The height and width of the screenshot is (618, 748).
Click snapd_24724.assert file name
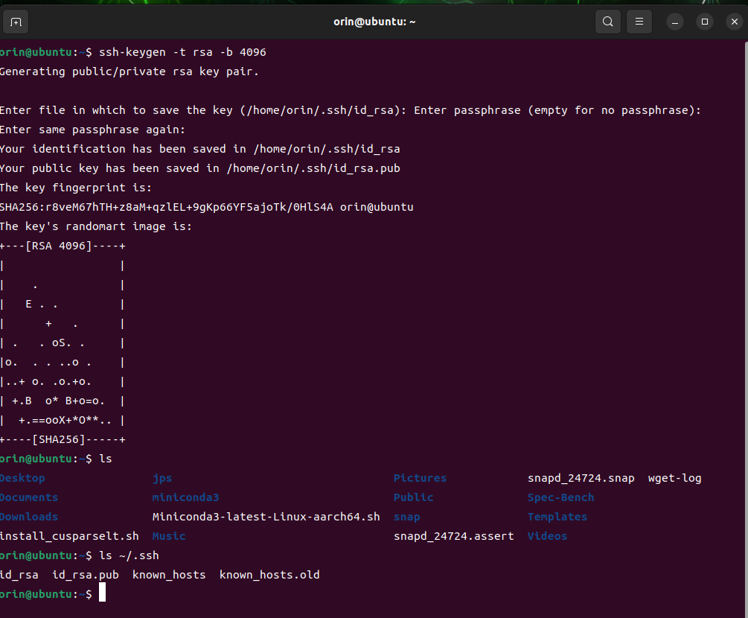point(454,536)
